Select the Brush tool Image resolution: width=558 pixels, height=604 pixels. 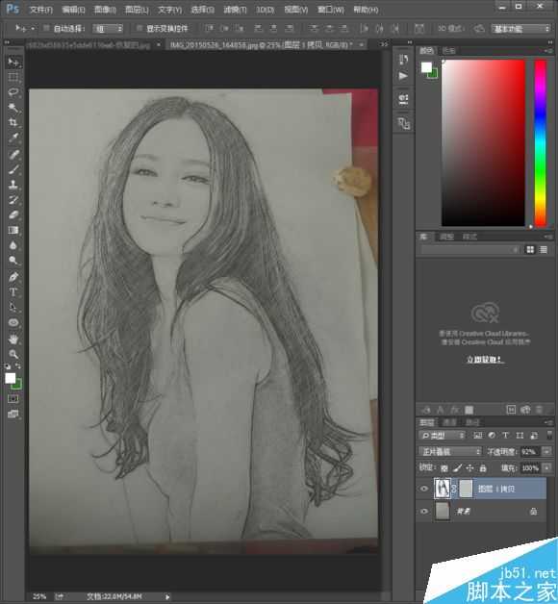pos(13,169)
